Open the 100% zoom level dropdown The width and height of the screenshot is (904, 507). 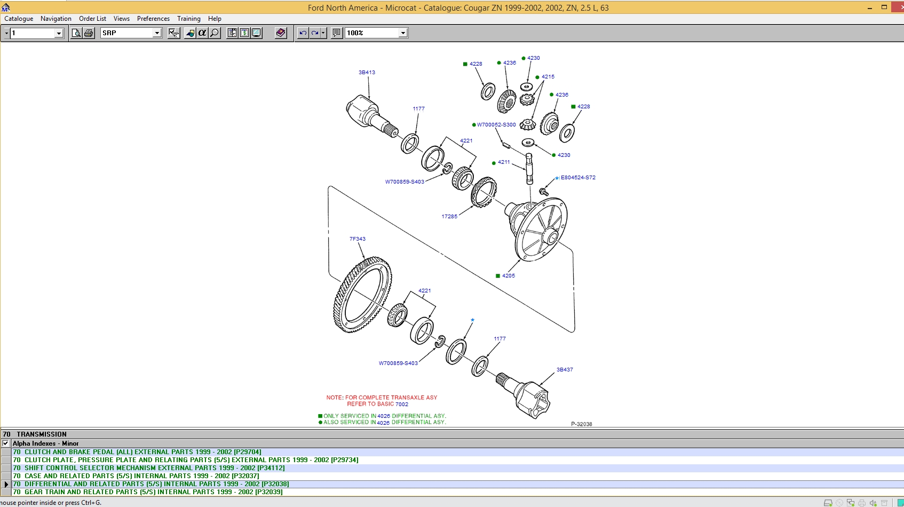[x=403, y=33]
